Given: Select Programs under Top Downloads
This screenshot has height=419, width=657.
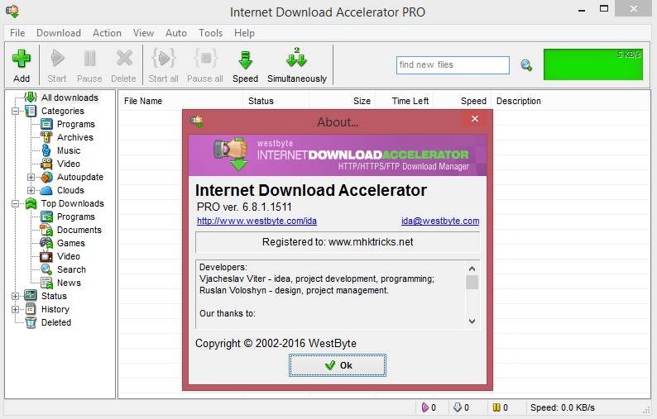Looking at the screenshot, I should (x=76, y=217).
